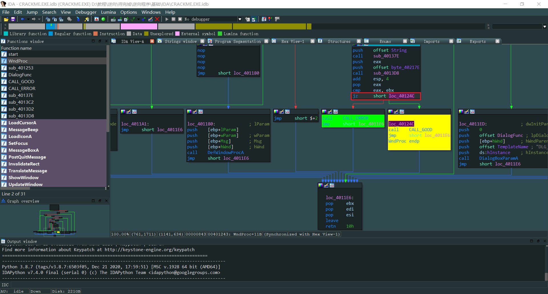Image resolution: width=548 pixels, height=294 pixels.
Task: Click the red warning triangle toolbar icon
Action: pos(96,19)
